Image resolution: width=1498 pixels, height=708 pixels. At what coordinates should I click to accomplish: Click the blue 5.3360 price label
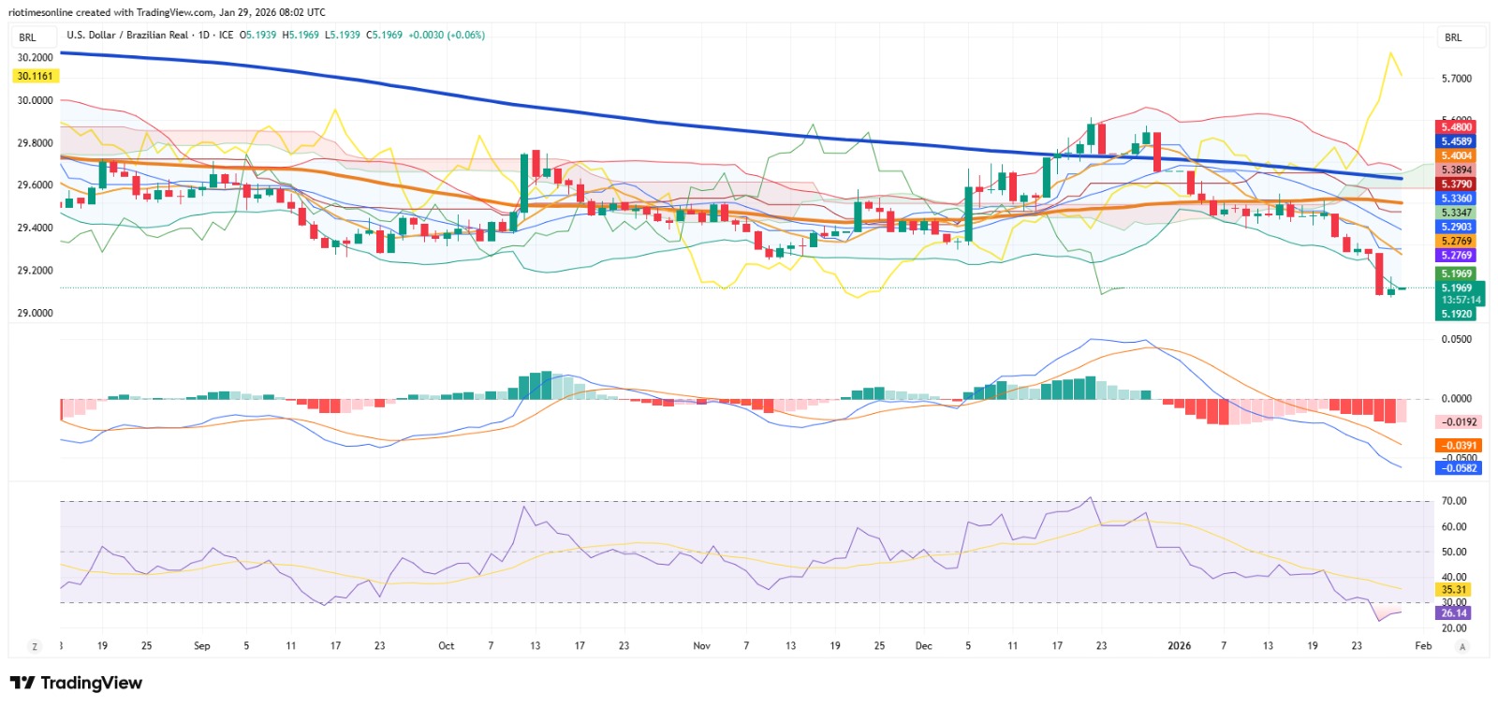[1456, 199]
